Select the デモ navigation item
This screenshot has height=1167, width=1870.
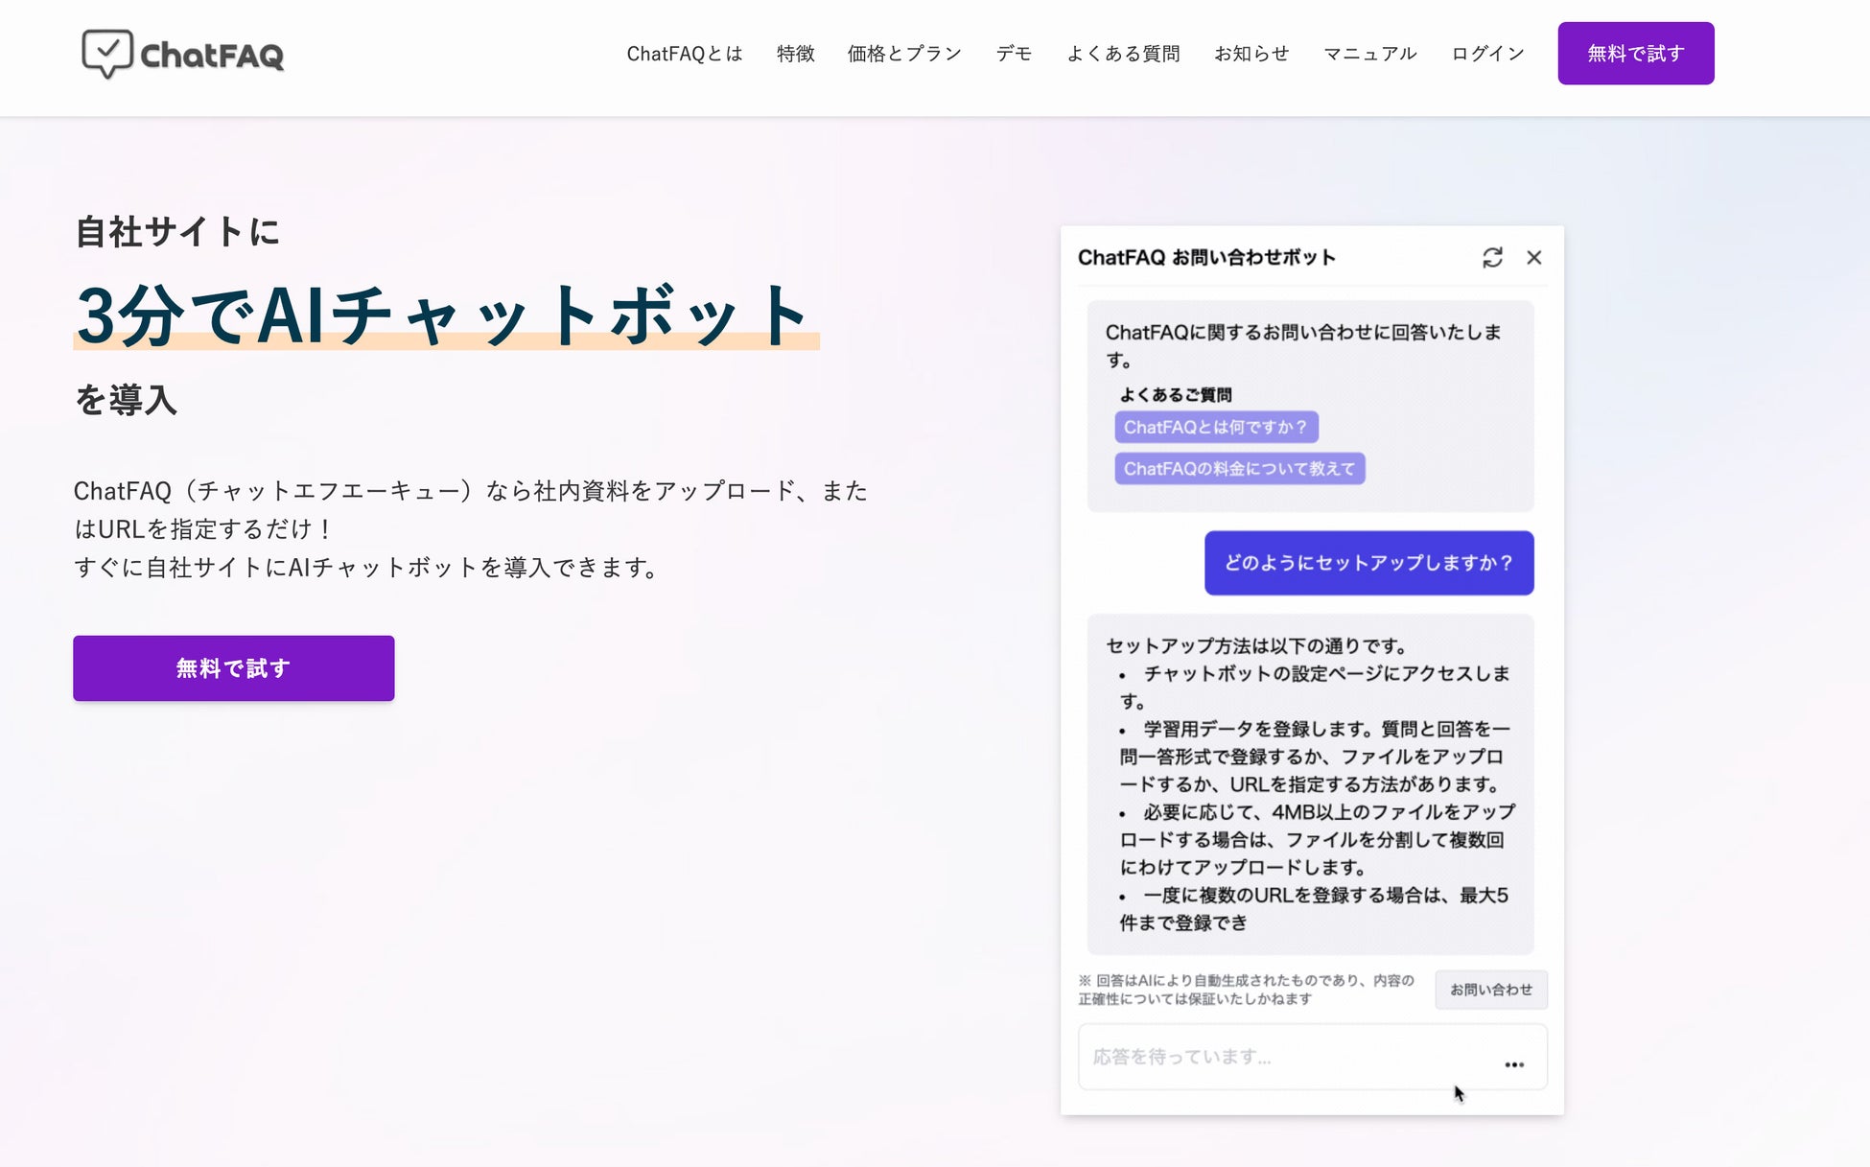coord(1013,54)
